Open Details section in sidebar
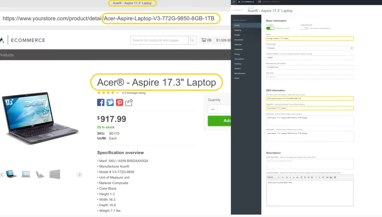Viewport: 382px width, 217px height. (x=246, y=25)
